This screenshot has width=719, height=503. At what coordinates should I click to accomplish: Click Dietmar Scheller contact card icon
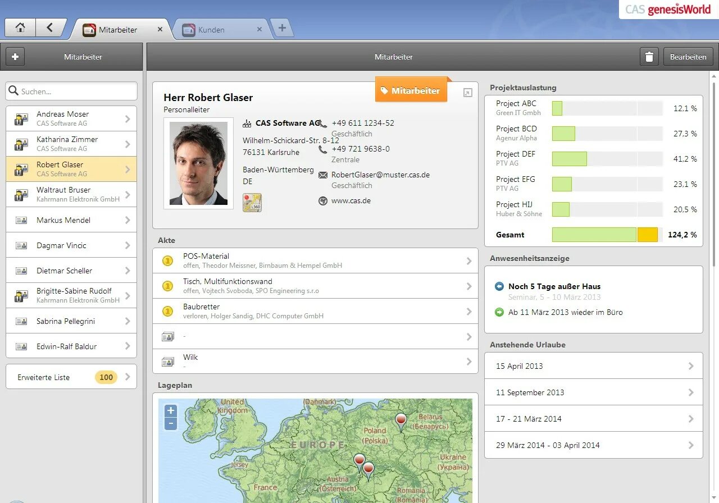tap(21, 271)
